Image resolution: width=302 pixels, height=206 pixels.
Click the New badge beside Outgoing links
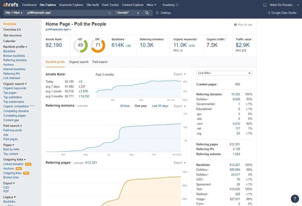click(26, 173)
